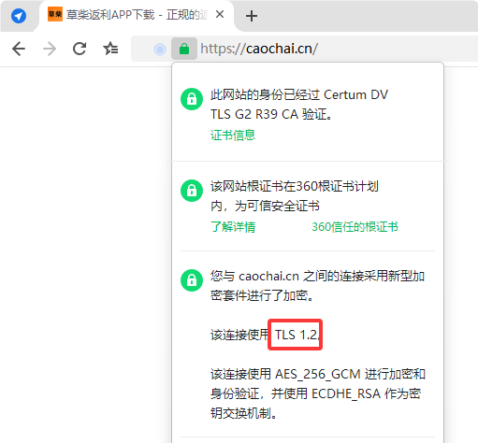Close the 草柴返利APP下载 tab

click(x=220, y=14)
